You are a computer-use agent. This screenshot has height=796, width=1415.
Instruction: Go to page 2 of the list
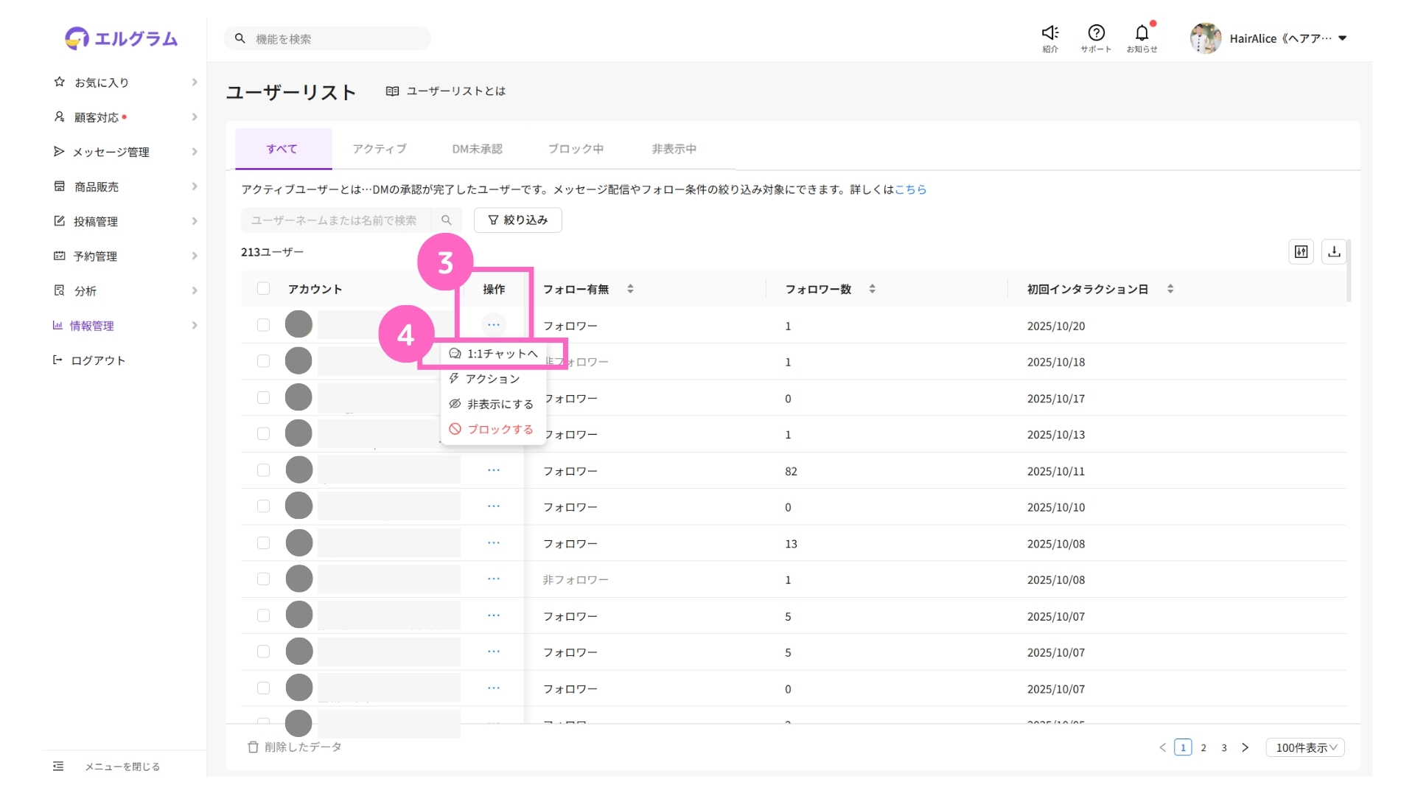pos(1203,747)
